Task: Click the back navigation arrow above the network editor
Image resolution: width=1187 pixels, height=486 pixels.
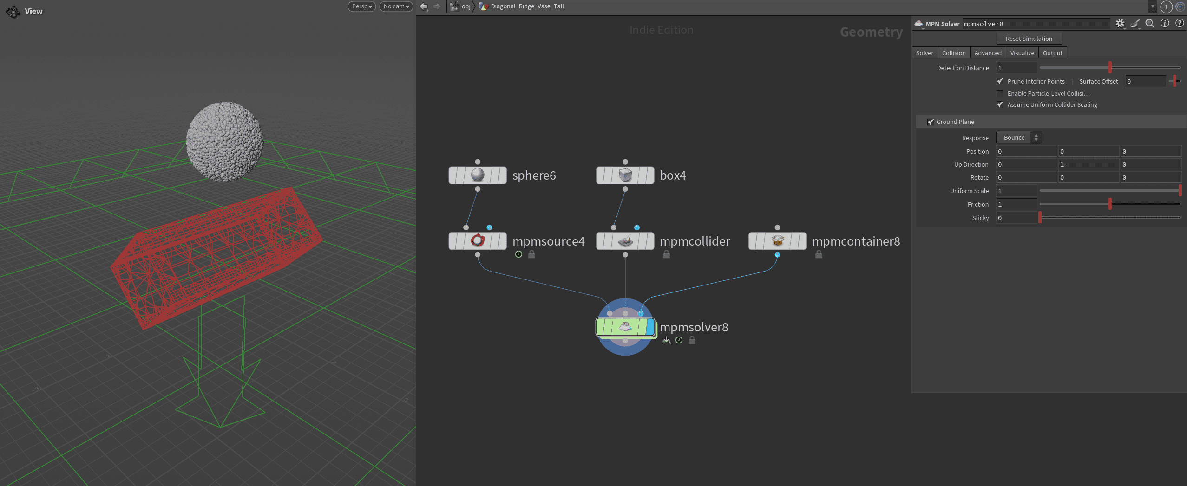Action: (x=423, y=6)
